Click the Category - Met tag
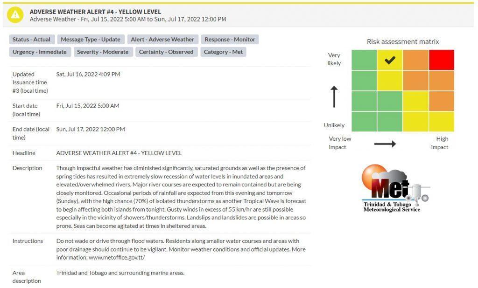478x288 pixels. point(223,52)
